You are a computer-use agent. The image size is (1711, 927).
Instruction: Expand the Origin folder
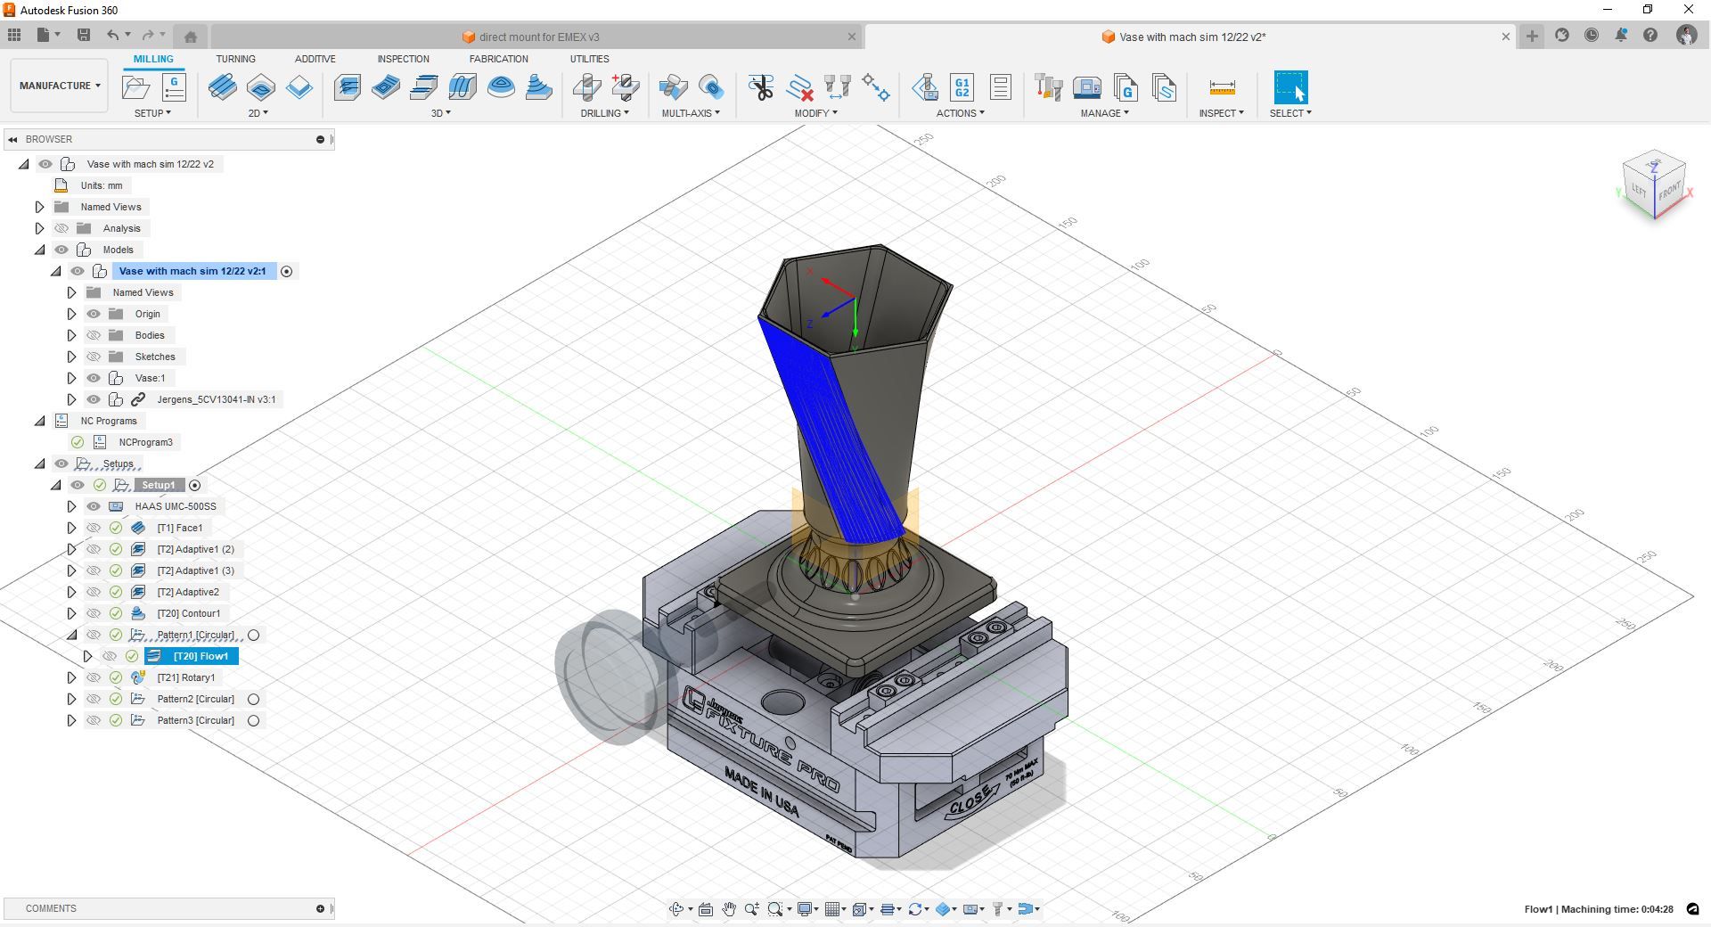71,314
